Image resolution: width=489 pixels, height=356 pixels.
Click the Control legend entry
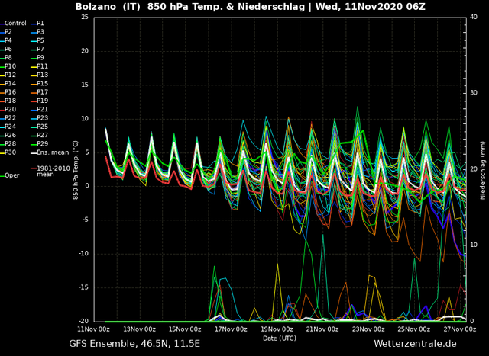[x=13, y=24]
